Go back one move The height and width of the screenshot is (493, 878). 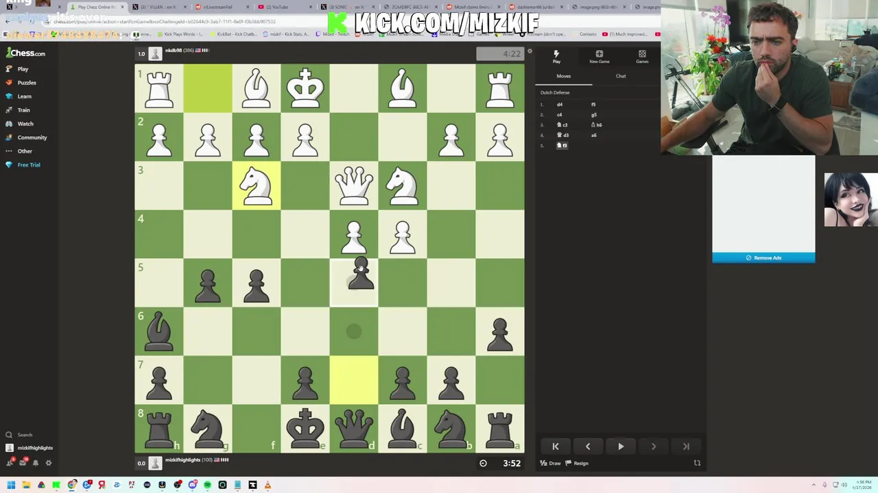click(588, 446)
